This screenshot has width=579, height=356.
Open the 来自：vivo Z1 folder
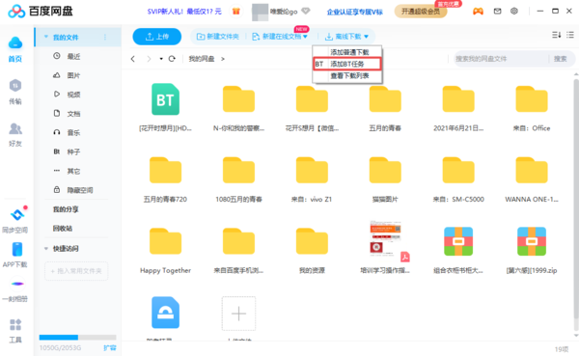pos(312,179)
